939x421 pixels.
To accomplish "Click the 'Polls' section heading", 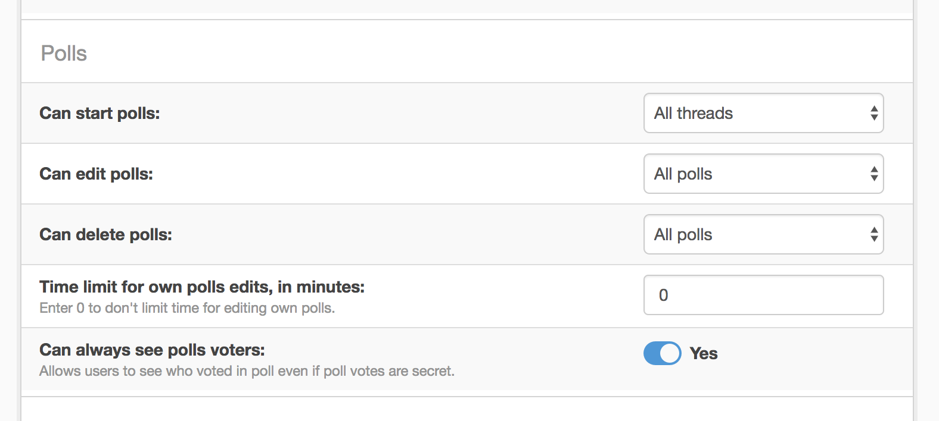I will pyautogui.click(x=64, y=54).
